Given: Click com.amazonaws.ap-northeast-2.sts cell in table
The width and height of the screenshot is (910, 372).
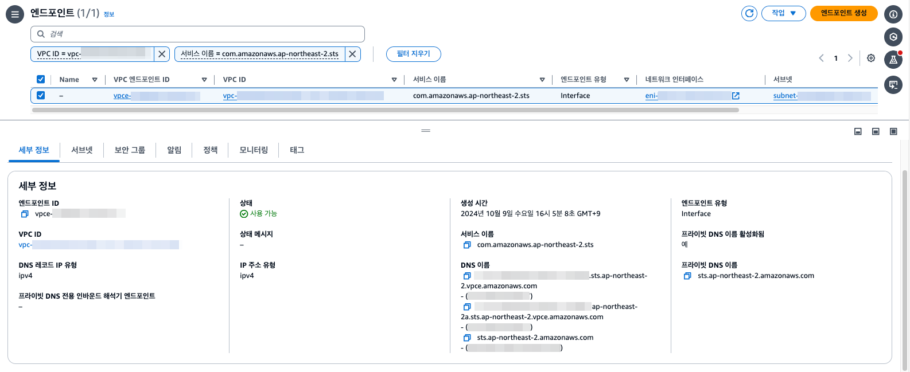Looking at the screenshot, I should click(x=471, y=96).
